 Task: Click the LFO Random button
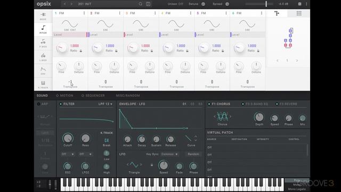pyautogui.click(x=193, y=154)
